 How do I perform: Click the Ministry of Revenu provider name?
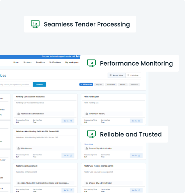pyautogui.click(x=97, y=114)
